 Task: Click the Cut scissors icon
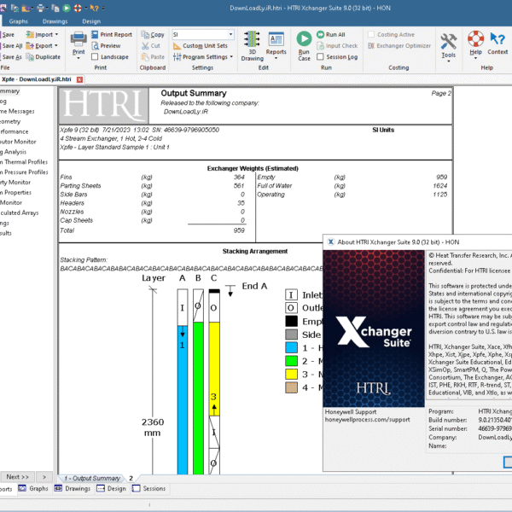click(x=145, y=46)
